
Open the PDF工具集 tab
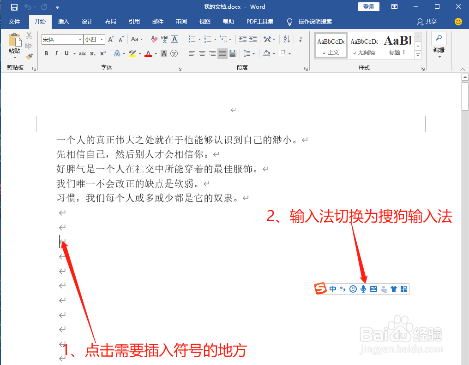[259, 21]
